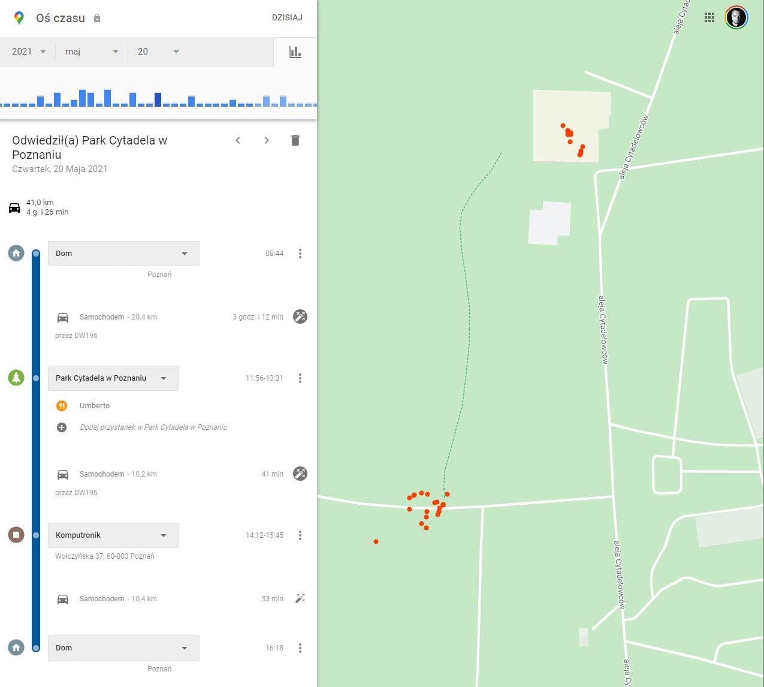Click the 3 godz. i 12 min duration
Image resolution: width=764 pixels, height=687 pixels.
click(x=258, y=317)
